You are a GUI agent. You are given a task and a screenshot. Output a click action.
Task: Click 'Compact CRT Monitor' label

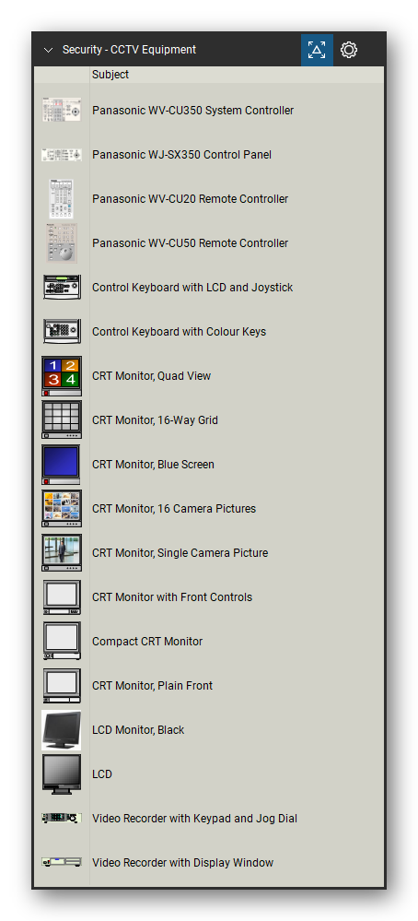tap(147, 642)
